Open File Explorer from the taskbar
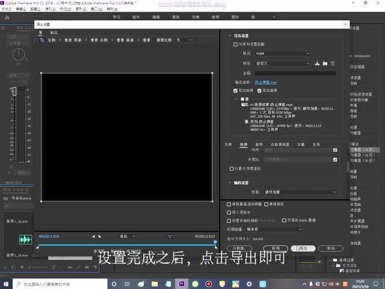The width and height of the screenshot is (385, 289). click(155, 284)
